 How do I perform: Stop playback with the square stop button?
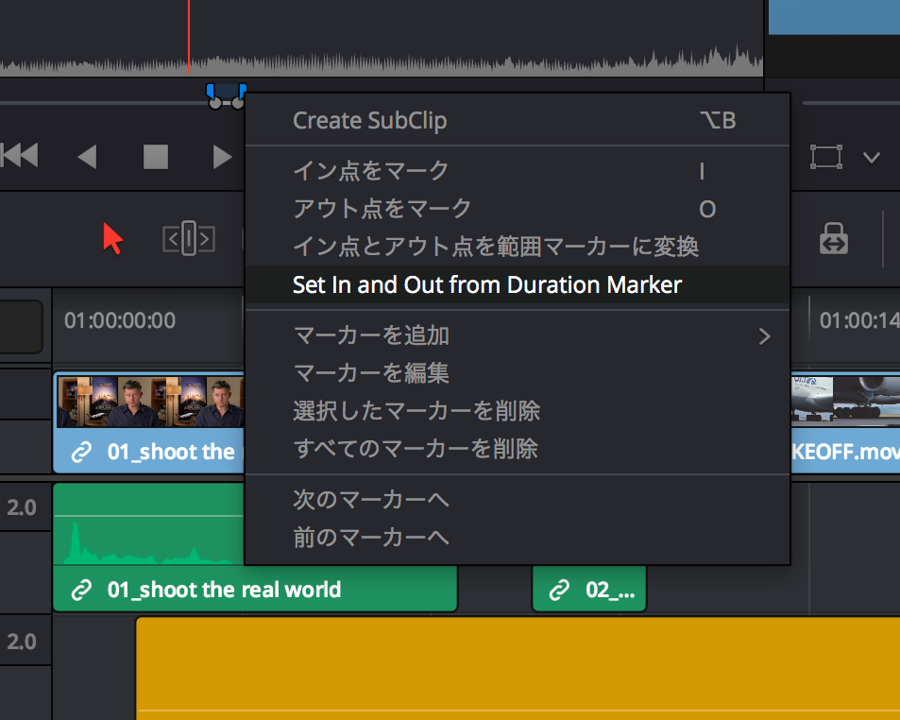coord(155,156)
